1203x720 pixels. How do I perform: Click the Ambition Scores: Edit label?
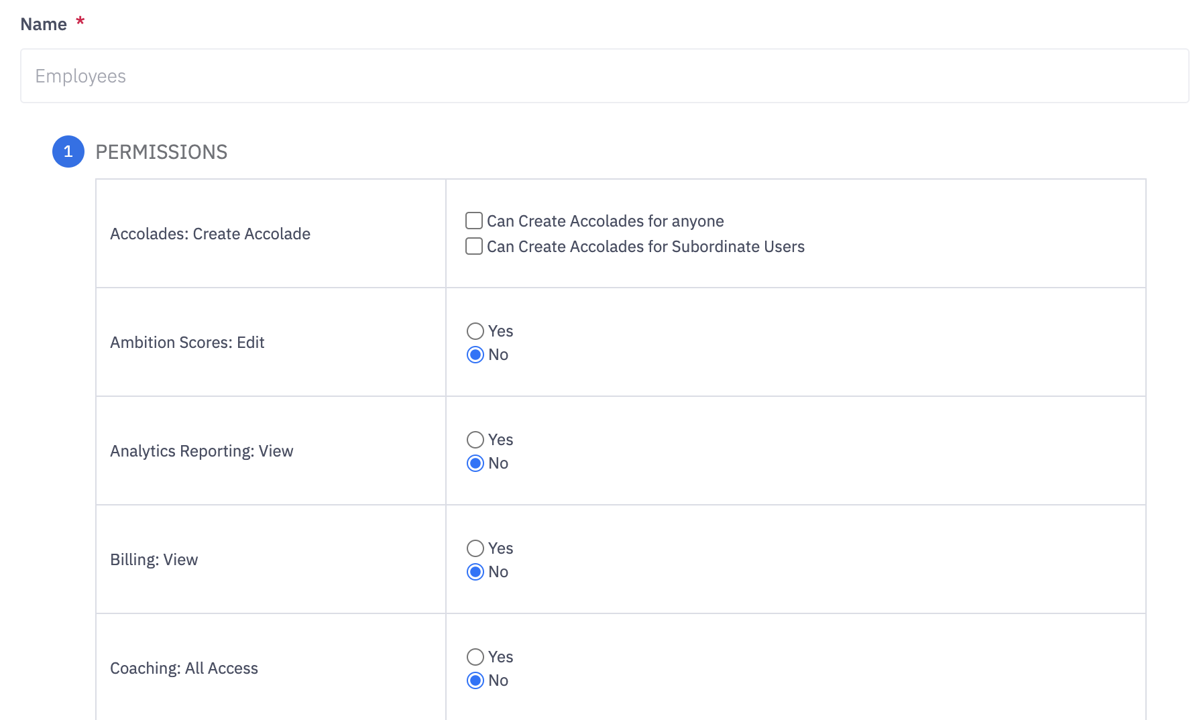point(187,343)
